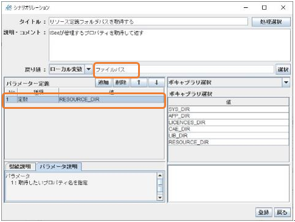Viewport: 295px width, 222px height.
Task: Expand the ボキャブラリ選択 dropdown arrow
Action: click(286, 83)
